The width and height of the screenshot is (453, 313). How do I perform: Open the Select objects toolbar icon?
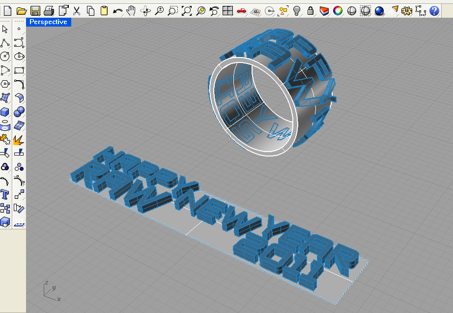point(283,11)
